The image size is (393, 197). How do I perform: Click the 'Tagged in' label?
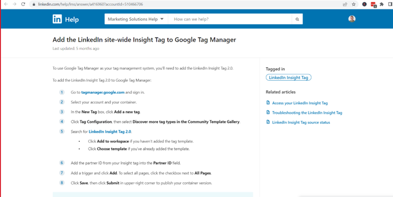[275, 69]
